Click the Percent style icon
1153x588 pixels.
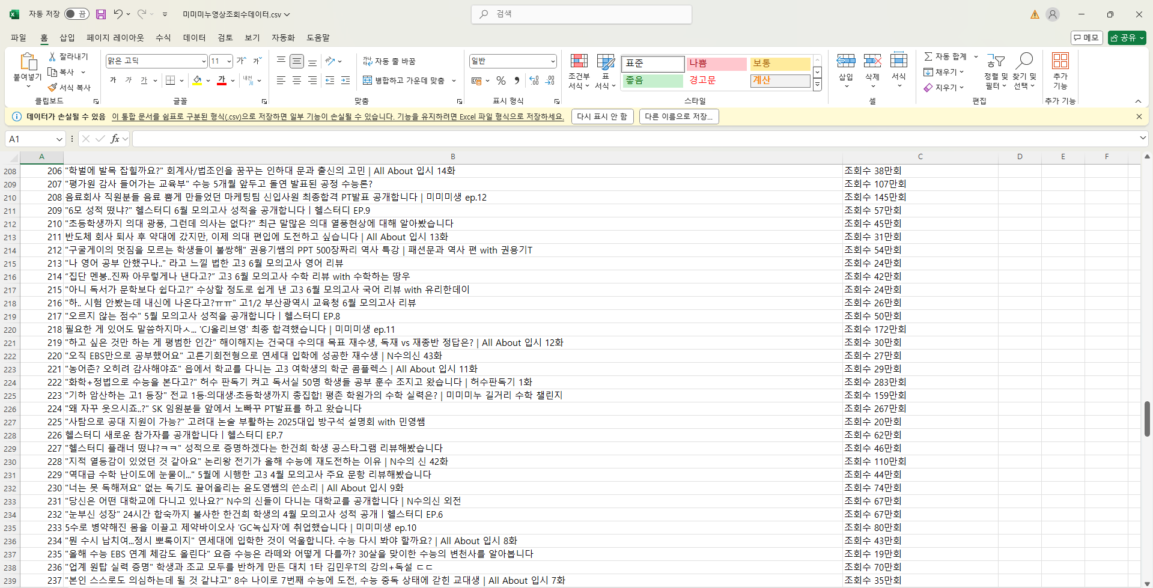tap(501, 80)
